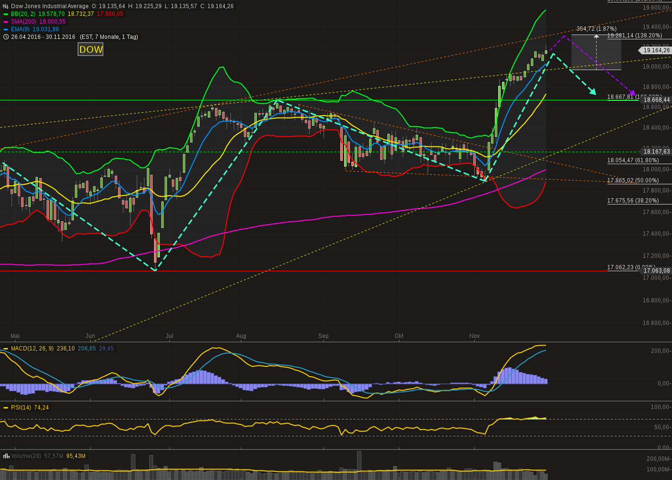Click the magenta SMA(200) legend color marker
Image resolution: width=672 pixels, height=480 pixels.
click(x=6, y=22)
